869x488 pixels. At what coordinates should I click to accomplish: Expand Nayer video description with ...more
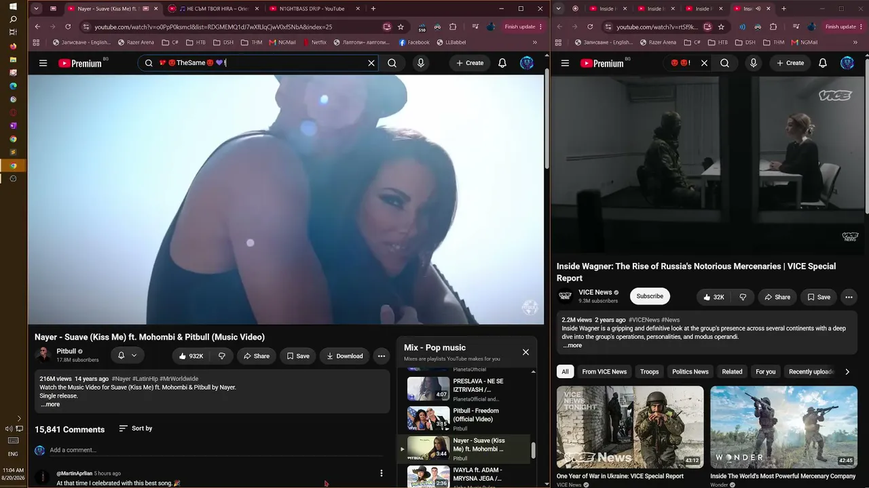(x=50, y=405)
